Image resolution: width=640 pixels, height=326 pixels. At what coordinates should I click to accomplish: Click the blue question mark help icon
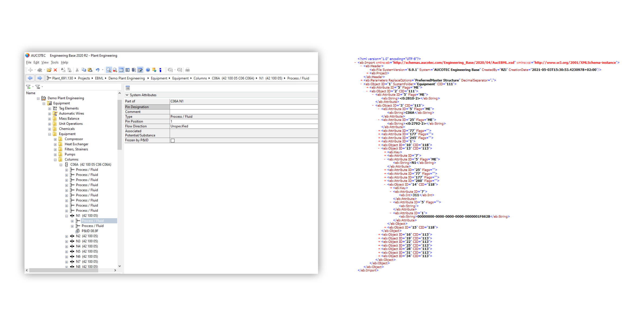pyautogui.click(x=148, y=70)
